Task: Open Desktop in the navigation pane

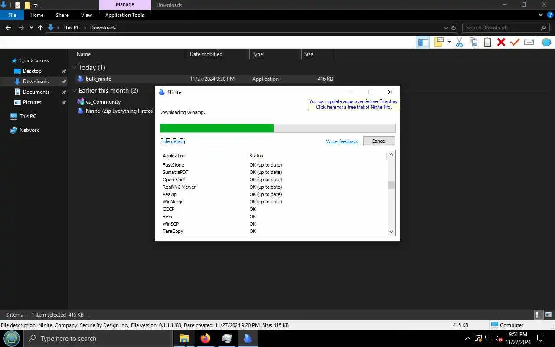Action: pyautogui.click(x=32, y=71)
